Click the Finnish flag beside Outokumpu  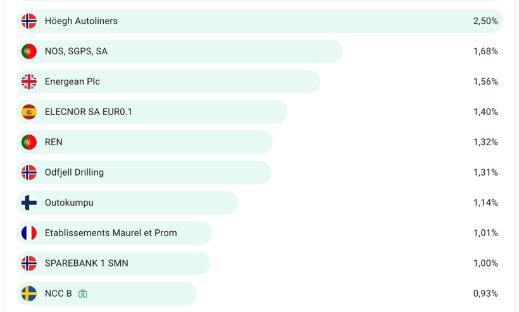coord(29,203)
